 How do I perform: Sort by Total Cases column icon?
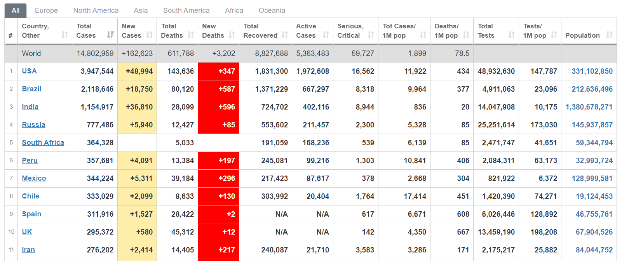110,35
